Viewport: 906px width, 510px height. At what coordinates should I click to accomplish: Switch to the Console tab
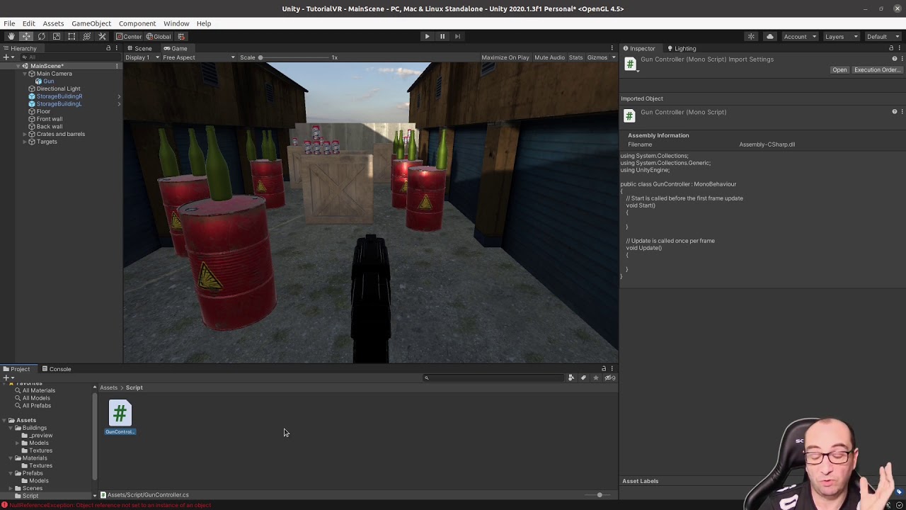[x=56, y=369]
